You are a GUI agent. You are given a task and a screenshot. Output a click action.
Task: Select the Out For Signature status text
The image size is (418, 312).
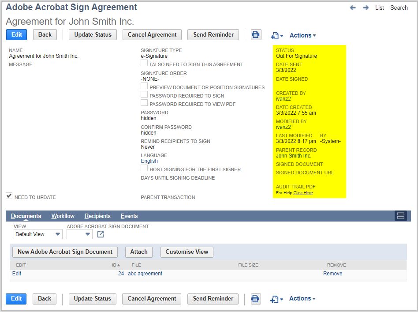click(296, 56)
